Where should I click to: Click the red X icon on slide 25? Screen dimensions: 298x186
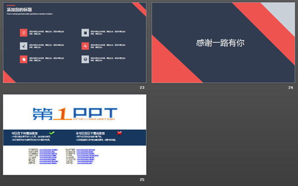(120, 133)
